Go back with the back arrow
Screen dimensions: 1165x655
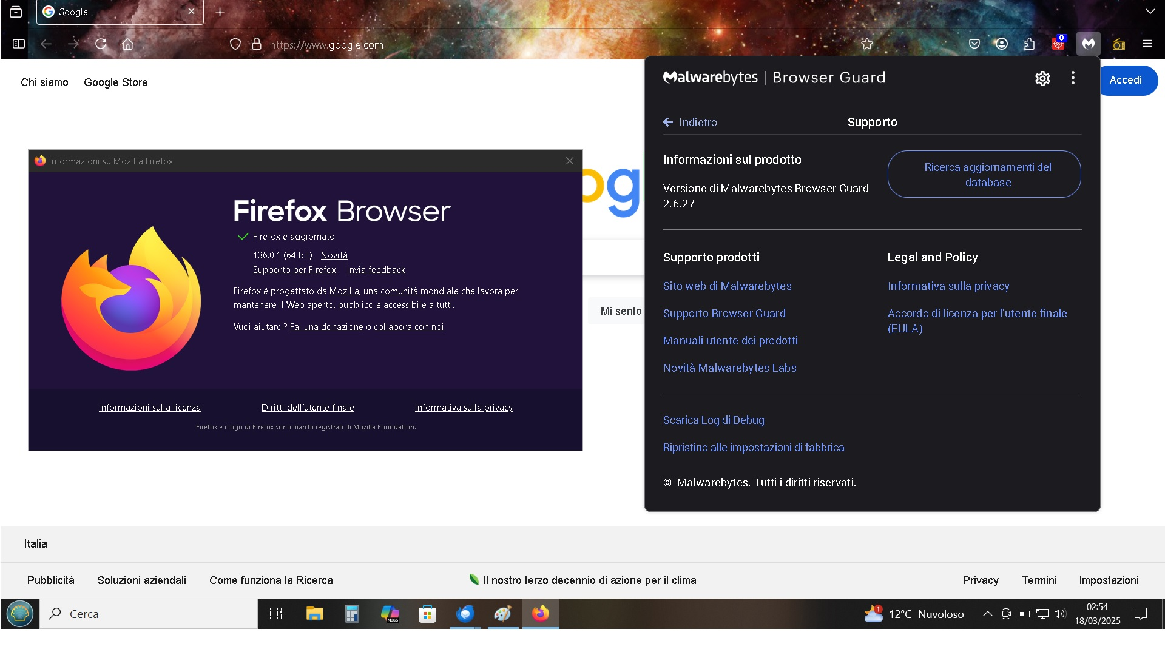(x=46, y=44)
